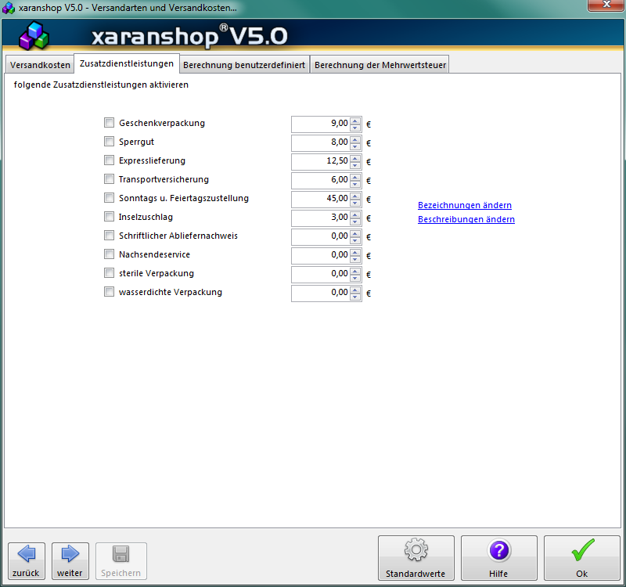
Task: Close the xaranshop window
Action: click(606, 5)
